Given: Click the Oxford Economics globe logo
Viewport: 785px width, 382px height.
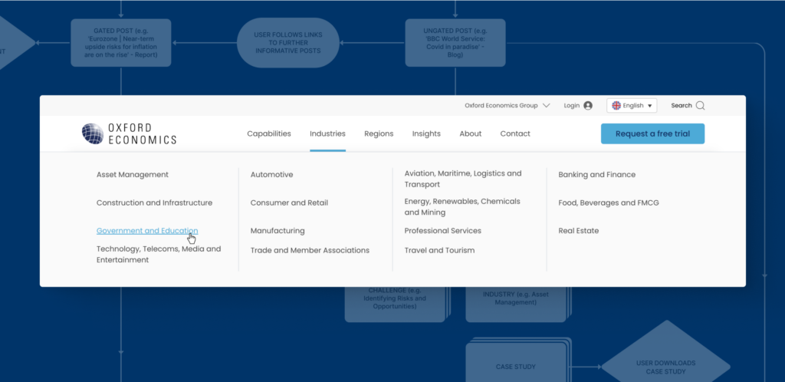Looking at the screenshot, I should [x=93, y=133].
